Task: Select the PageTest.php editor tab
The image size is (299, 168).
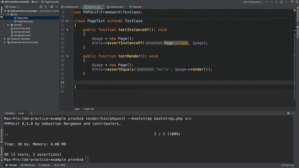Action: point(93,7)
